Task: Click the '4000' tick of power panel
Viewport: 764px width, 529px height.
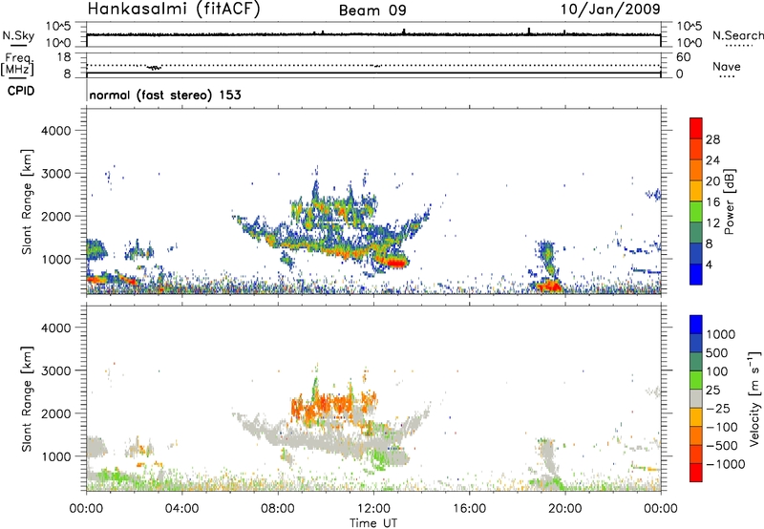Action: [55, 131]
